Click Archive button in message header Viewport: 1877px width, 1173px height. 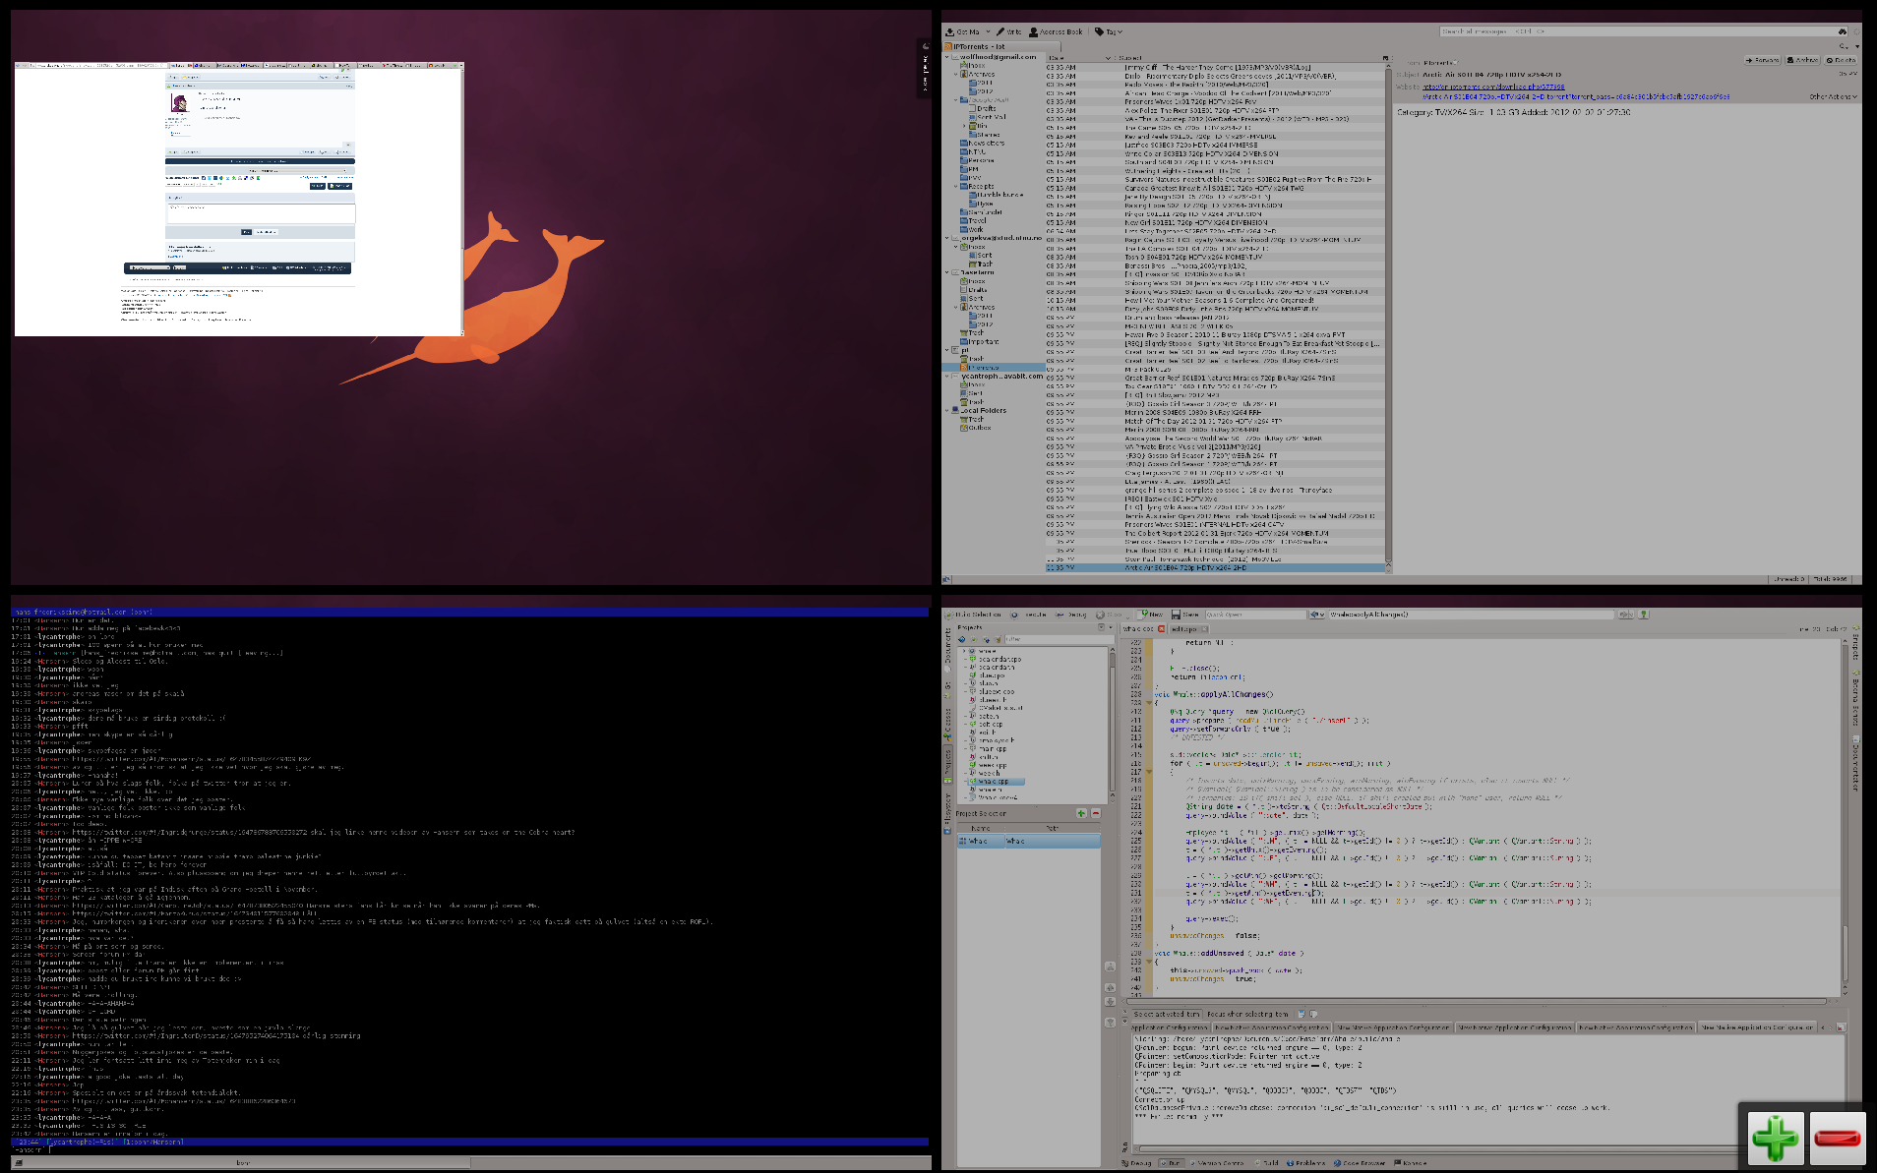point(1803,60)
